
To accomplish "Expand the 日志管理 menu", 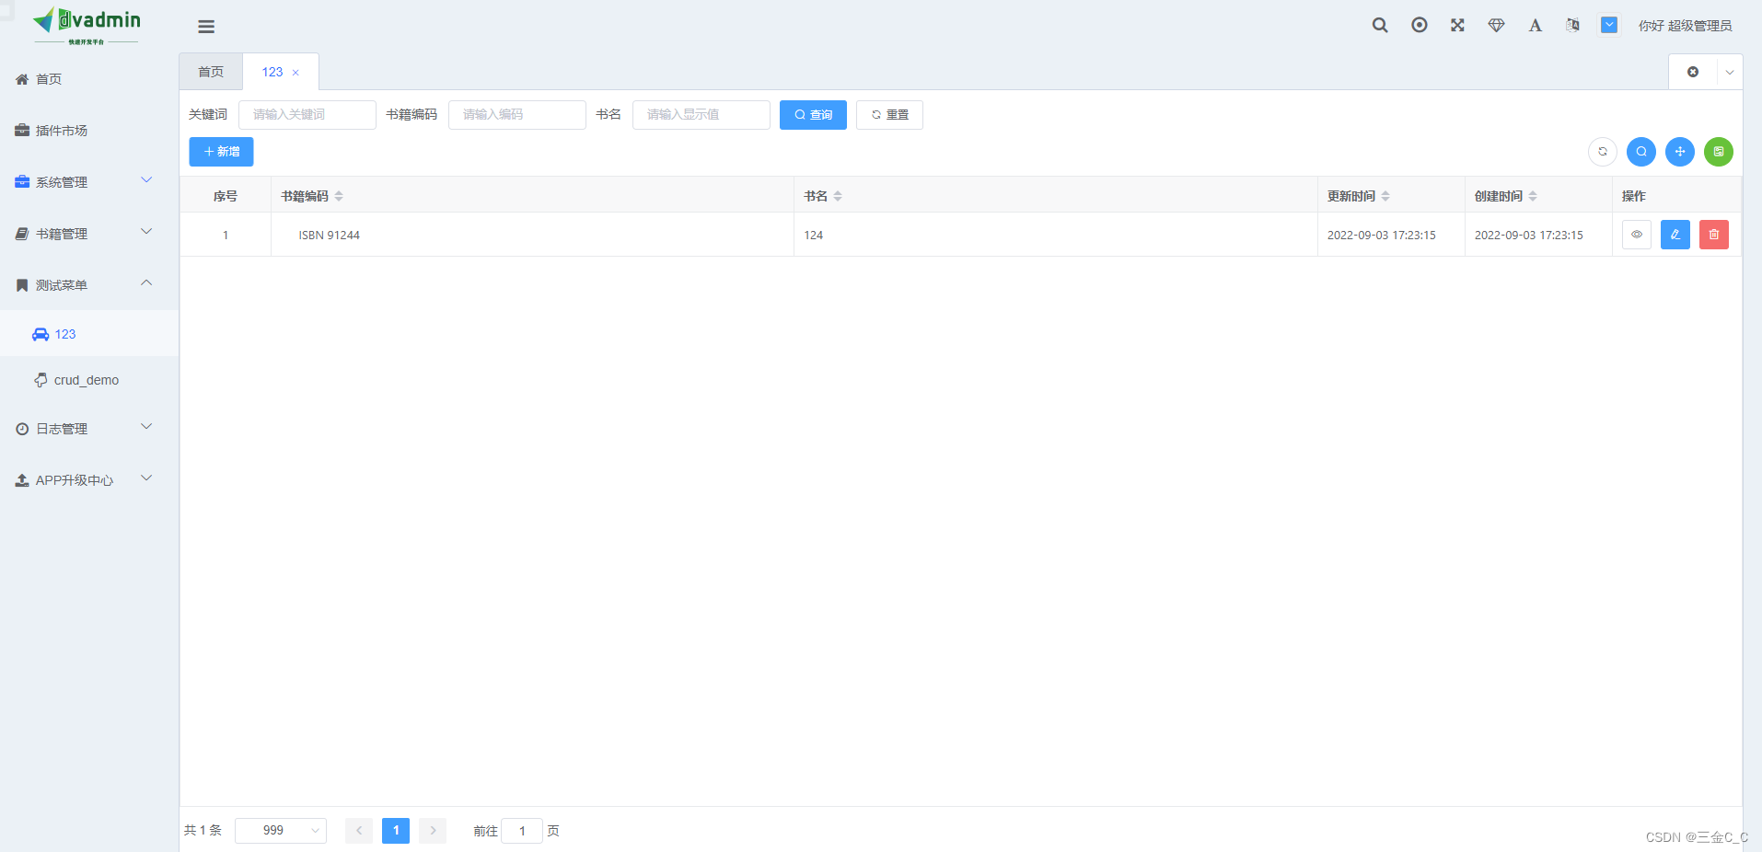I will click(x=89, y=429).
